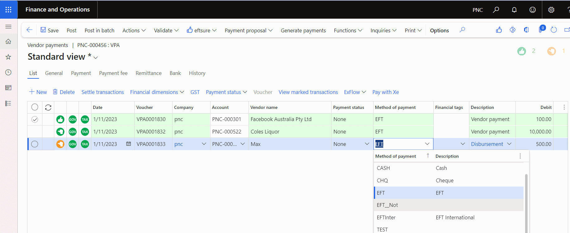Image resolution: width=570 pixels, height=233 pixels.
Task: Click GOV icon on Coles Liquor row
Action: point(73,132)
